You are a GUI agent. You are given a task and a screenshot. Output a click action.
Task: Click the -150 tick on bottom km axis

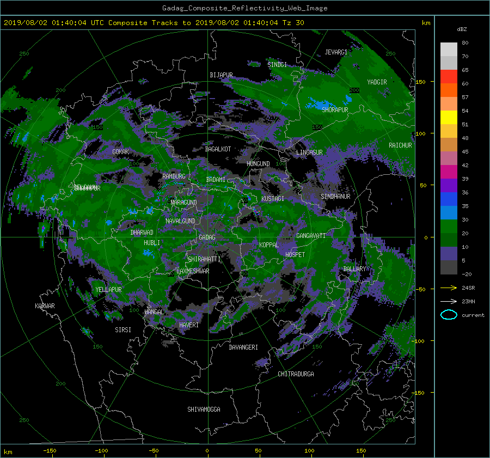(50, 450)
